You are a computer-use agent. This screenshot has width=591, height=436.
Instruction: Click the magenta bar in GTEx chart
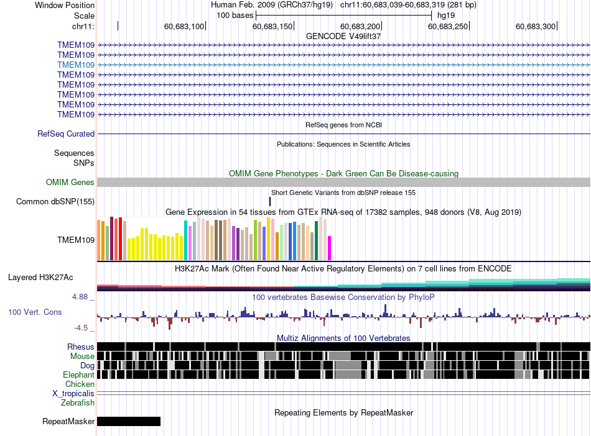330,248
